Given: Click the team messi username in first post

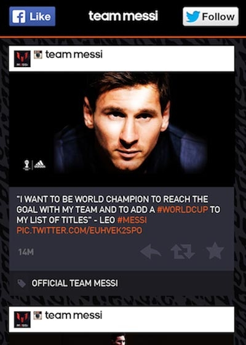Looking at the screenshot, I should point(74,54).
